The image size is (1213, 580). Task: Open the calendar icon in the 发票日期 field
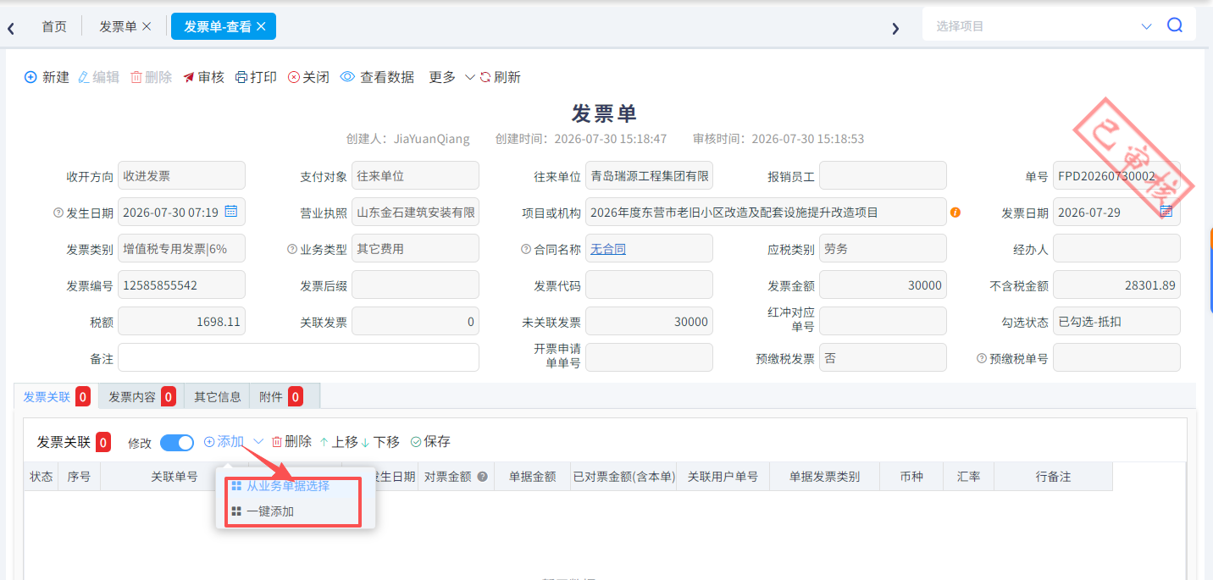pos(1166,211)
